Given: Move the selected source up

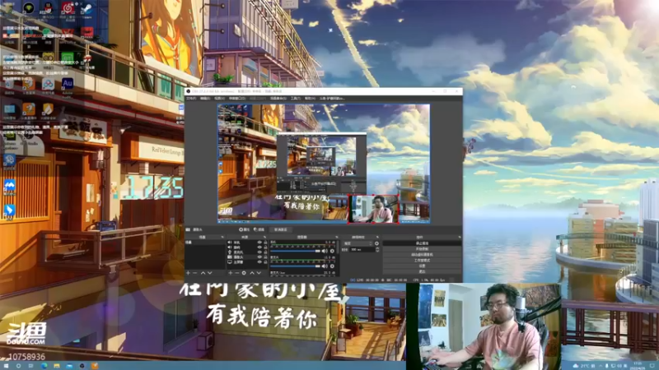Looking at the screenshot, I should click(x=252, y=273).
